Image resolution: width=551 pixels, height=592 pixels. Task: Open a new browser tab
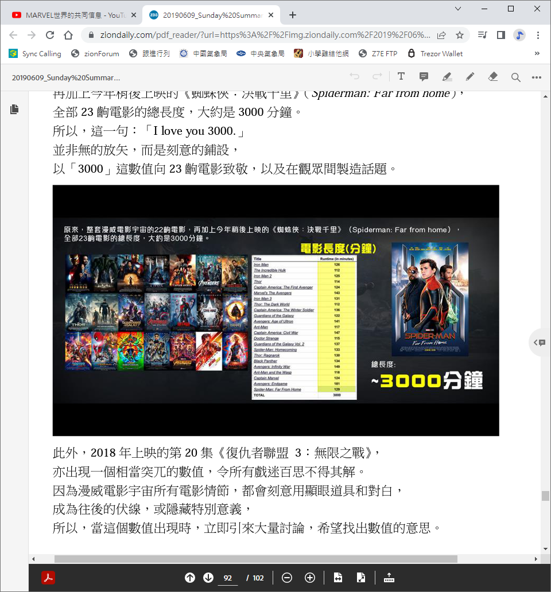[293, 15]
